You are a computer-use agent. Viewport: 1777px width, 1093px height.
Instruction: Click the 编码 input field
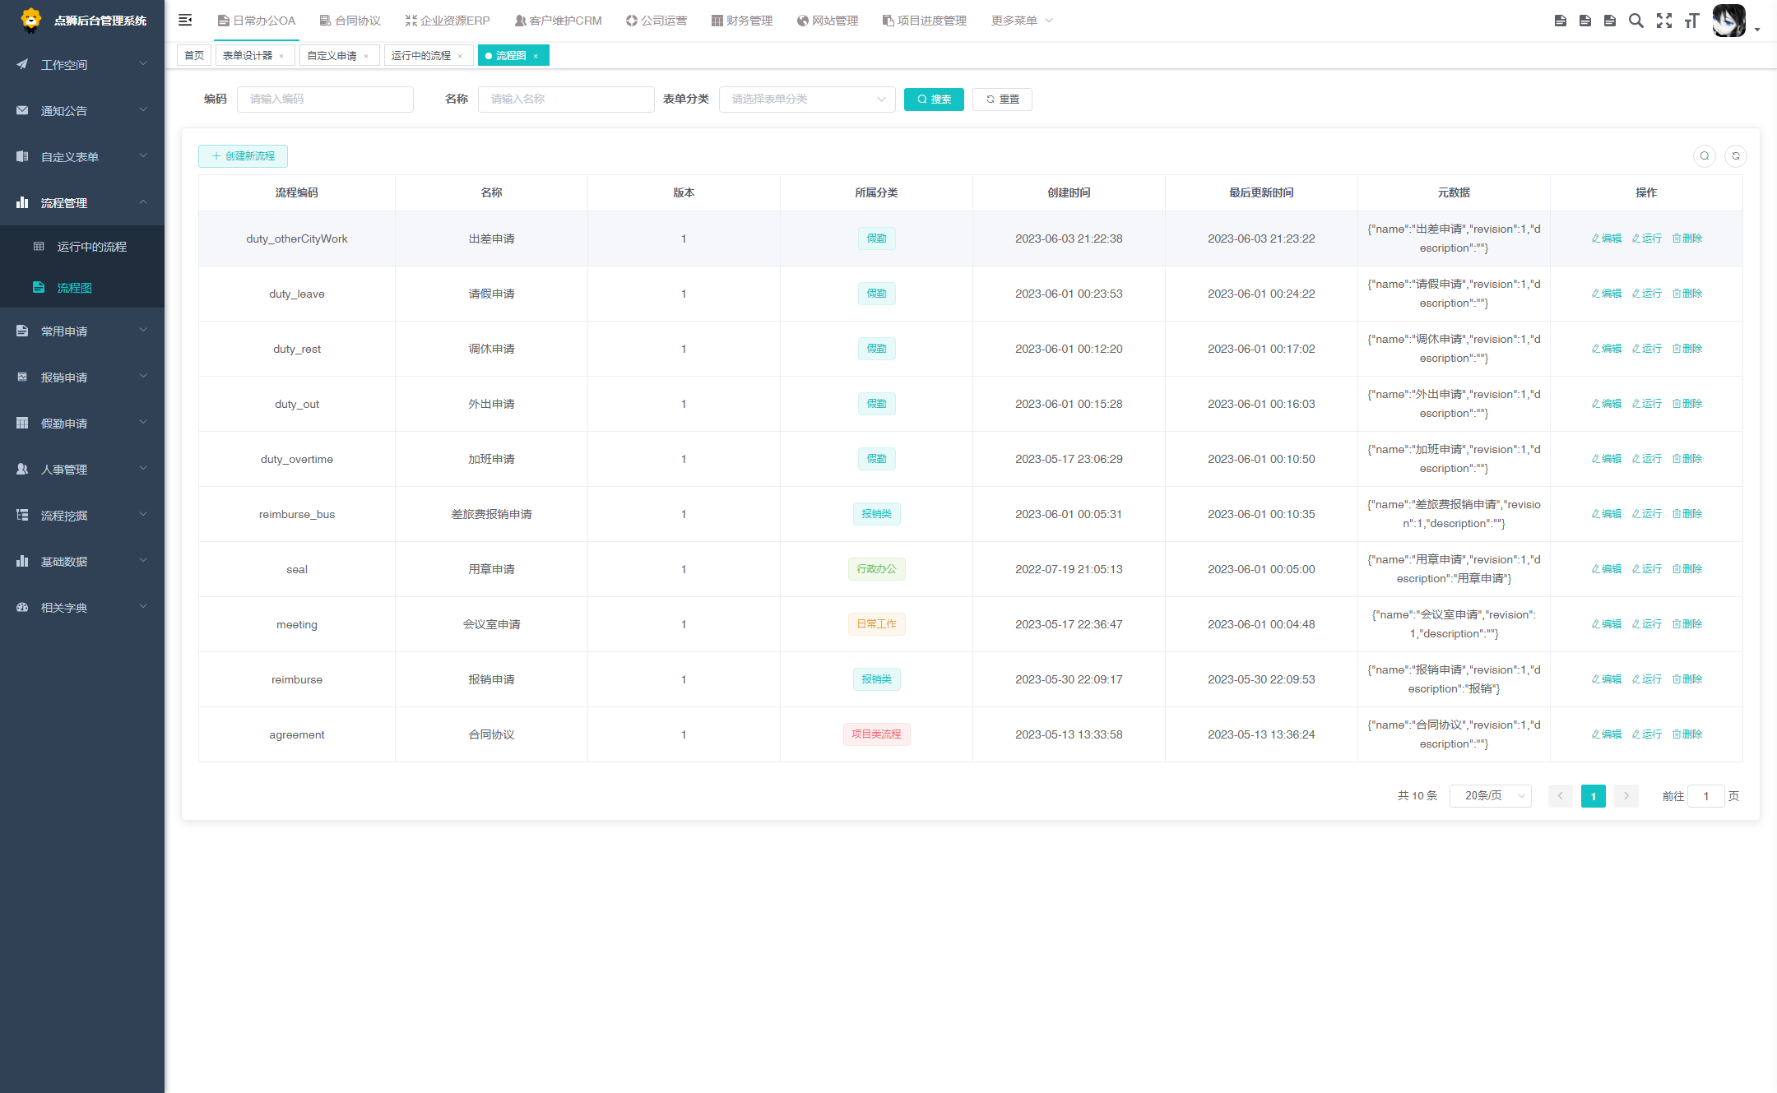coord(325,100)
